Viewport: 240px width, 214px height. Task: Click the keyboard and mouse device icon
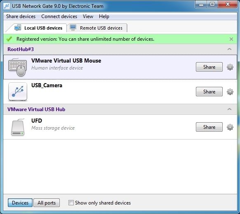click(x=17, y=67)
